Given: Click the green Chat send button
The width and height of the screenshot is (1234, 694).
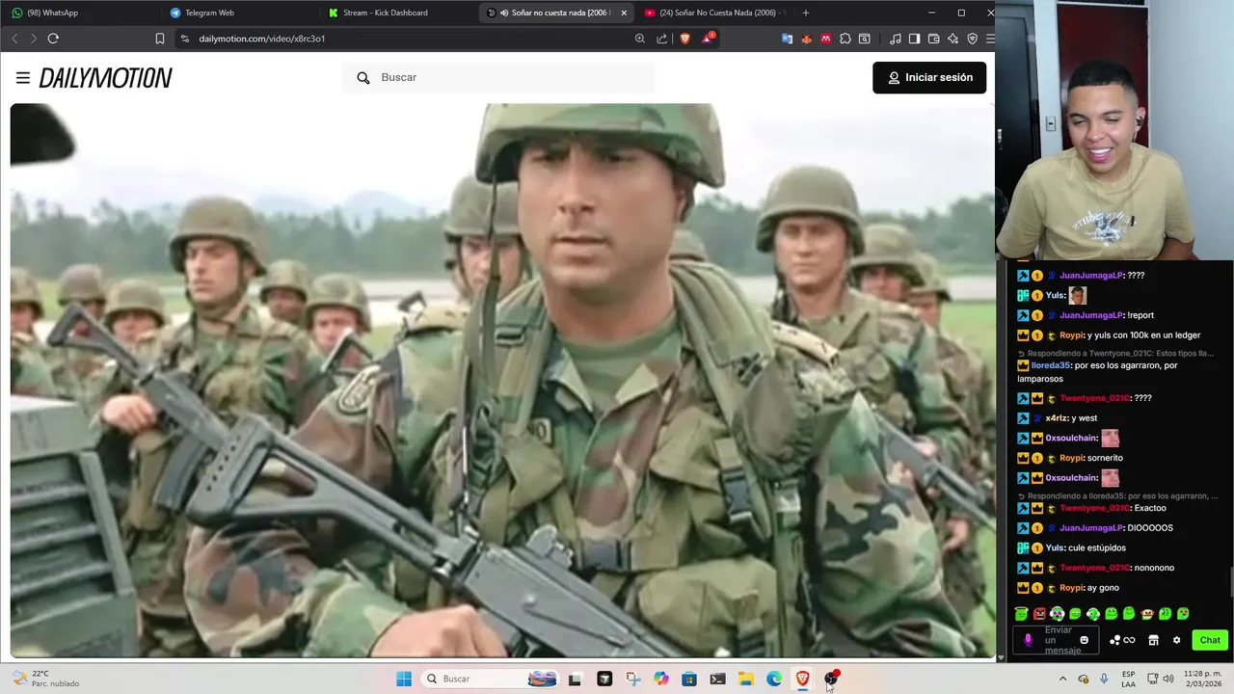Looking at the screenshot, I should coord(1210,640).
